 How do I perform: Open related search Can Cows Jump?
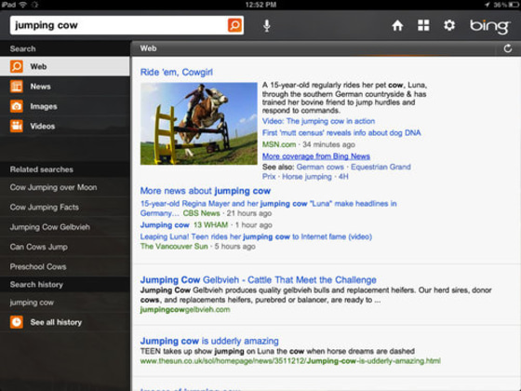[38, 247]
